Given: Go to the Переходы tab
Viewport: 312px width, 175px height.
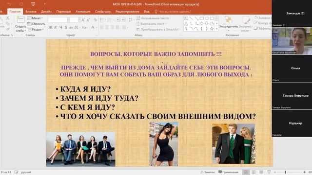Looking at the screenshot, I should pos(63,12).
